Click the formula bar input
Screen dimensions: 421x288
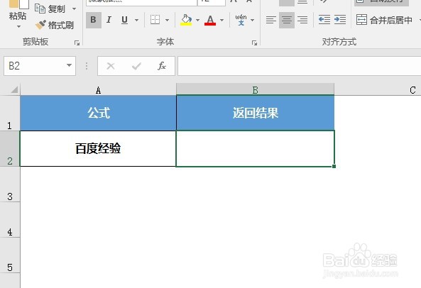coord(299,66)
